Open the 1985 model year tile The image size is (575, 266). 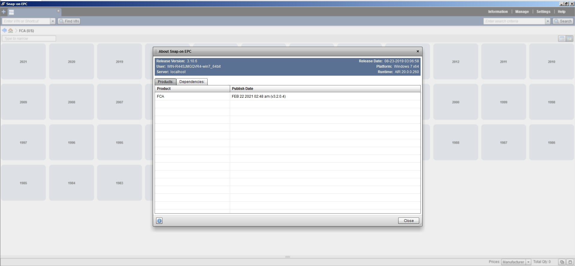tap(23, 183)
